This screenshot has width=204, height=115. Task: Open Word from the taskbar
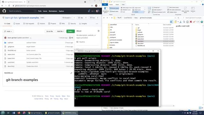click(x=14, y=113)
